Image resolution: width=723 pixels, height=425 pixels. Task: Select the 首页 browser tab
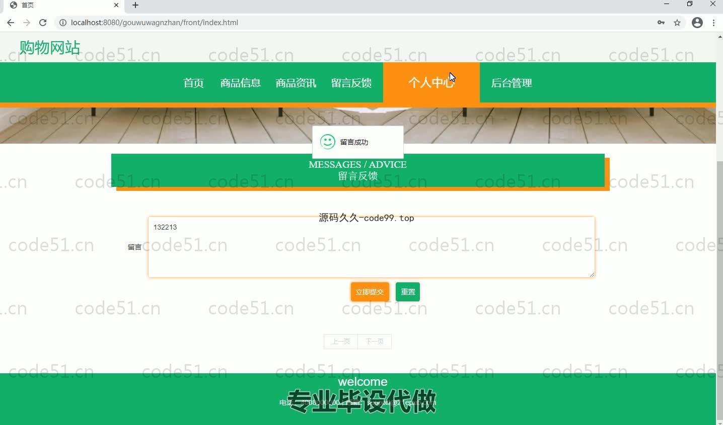click(x=63, y=5)
